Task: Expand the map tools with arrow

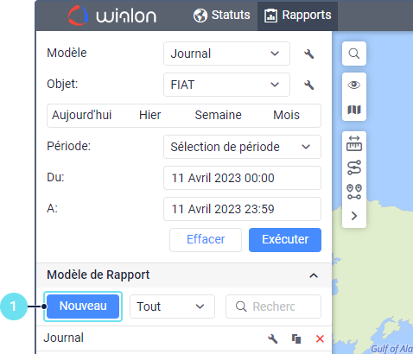Action: coord(354,216)
